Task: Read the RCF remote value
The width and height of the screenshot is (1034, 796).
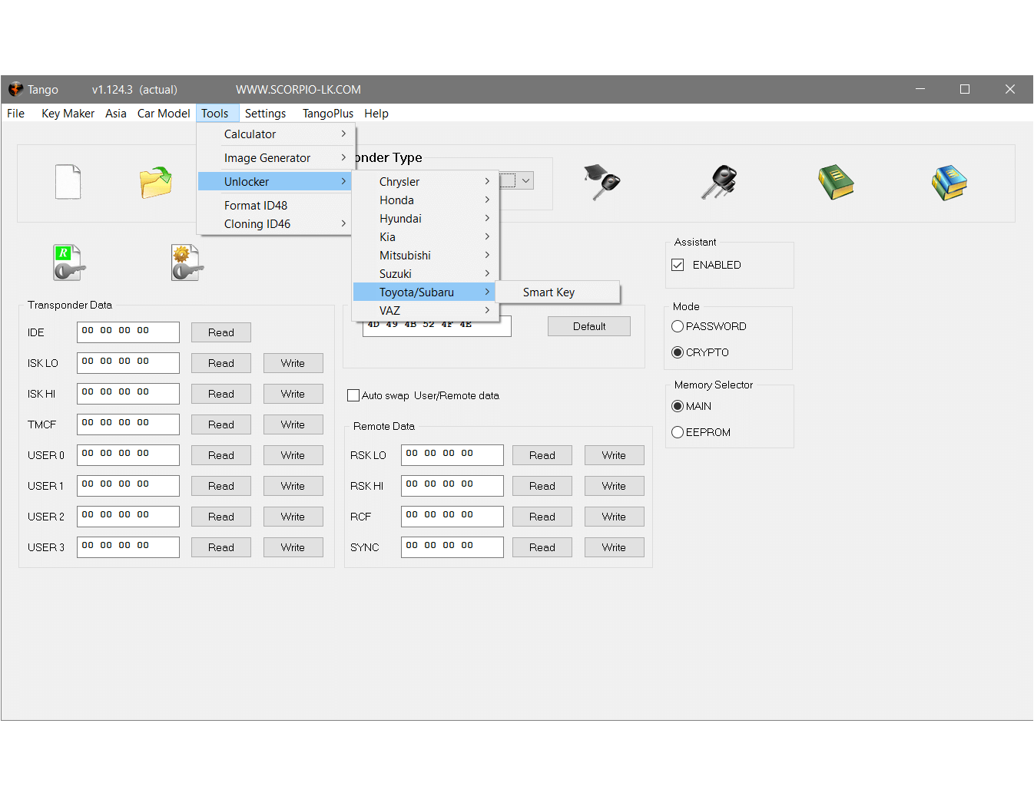Action: point(542,517)
